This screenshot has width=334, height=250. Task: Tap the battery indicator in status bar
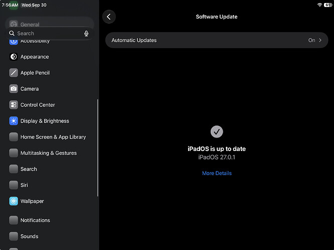(x=328, y=5)
